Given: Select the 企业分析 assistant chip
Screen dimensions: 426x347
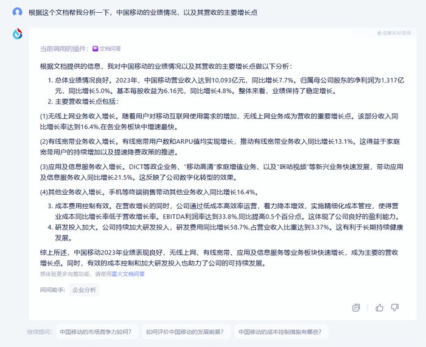Looking at the screenshot, I should [84, 290].
